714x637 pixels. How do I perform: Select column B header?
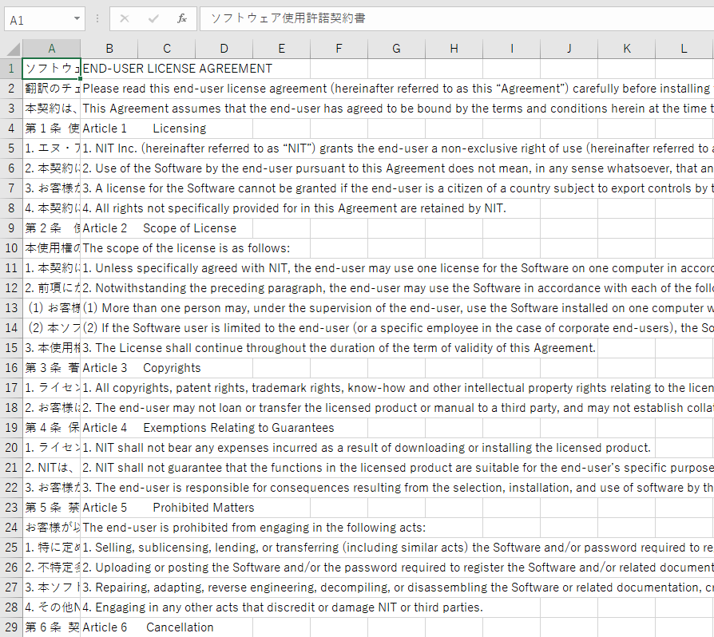109,49
